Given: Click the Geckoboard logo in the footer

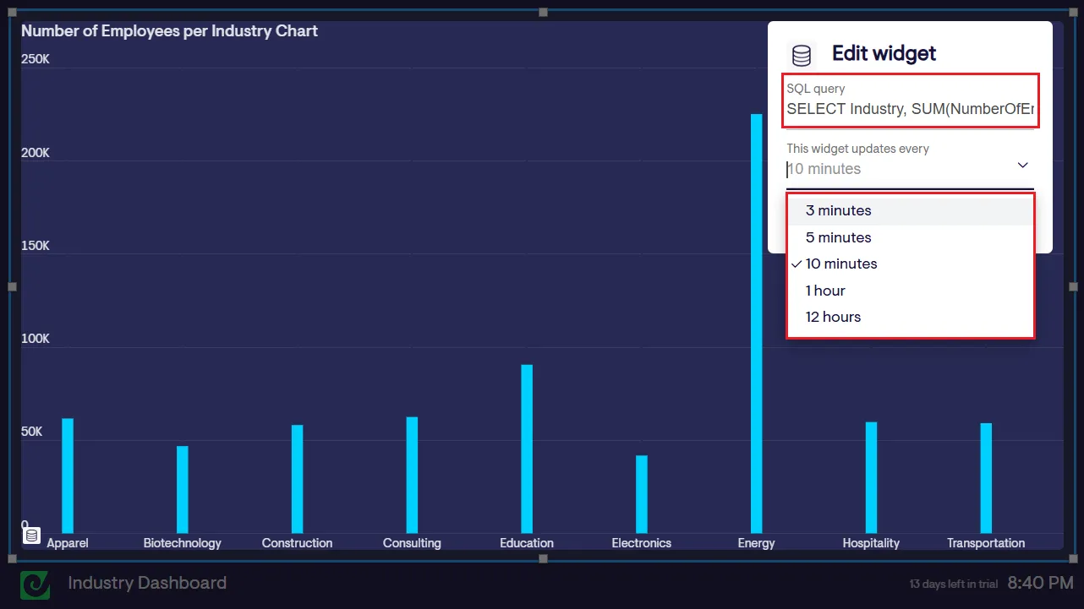Looking at the screenshot, I should click(36, 585).
